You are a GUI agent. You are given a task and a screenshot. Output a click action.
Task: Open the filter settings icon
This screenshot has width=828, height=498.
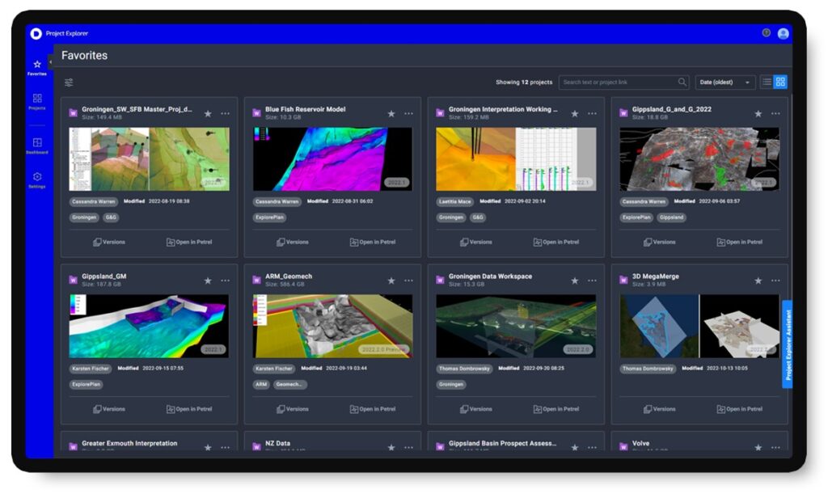tap(69, 82)
